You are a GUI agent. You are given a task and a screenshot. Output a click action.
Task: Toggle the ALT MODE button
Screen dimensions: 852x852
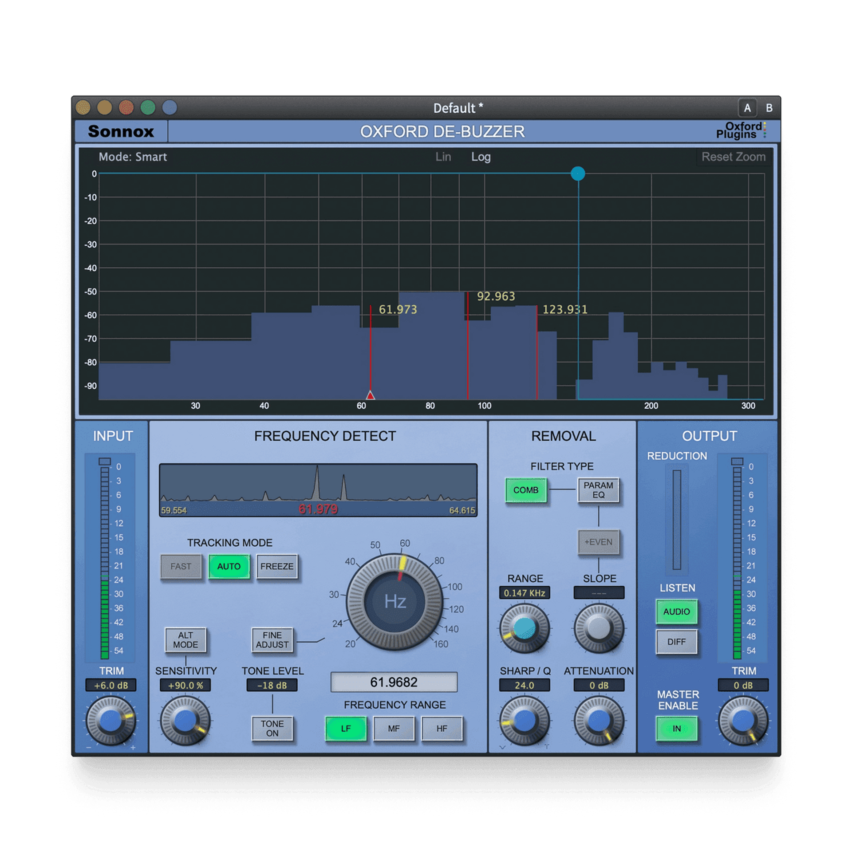(185, 640)
